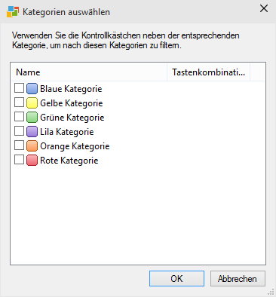
Task: Toggle the Lila Kategorie checkbox
Action: [19, 131]
